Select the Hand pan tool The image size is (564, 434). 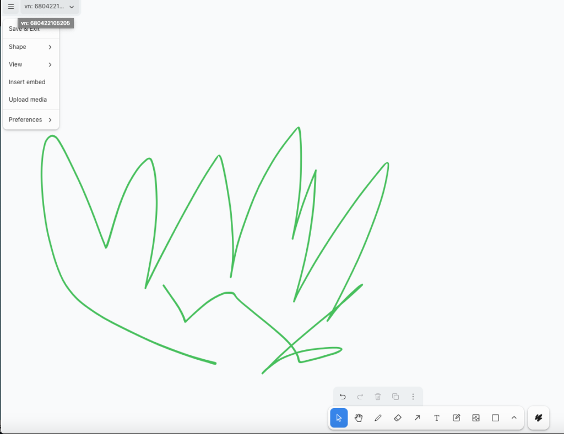pyautogui.click(x=359, y=418)
